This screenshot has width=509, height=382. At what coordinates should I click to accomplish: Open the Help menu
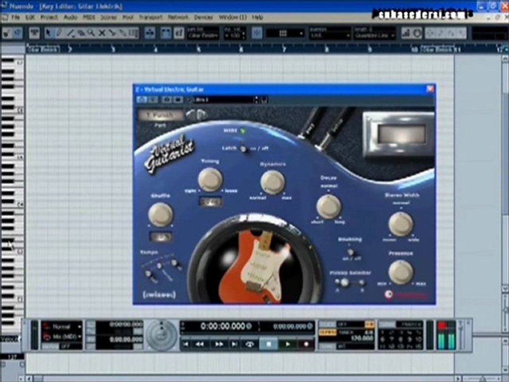[258, 17]
